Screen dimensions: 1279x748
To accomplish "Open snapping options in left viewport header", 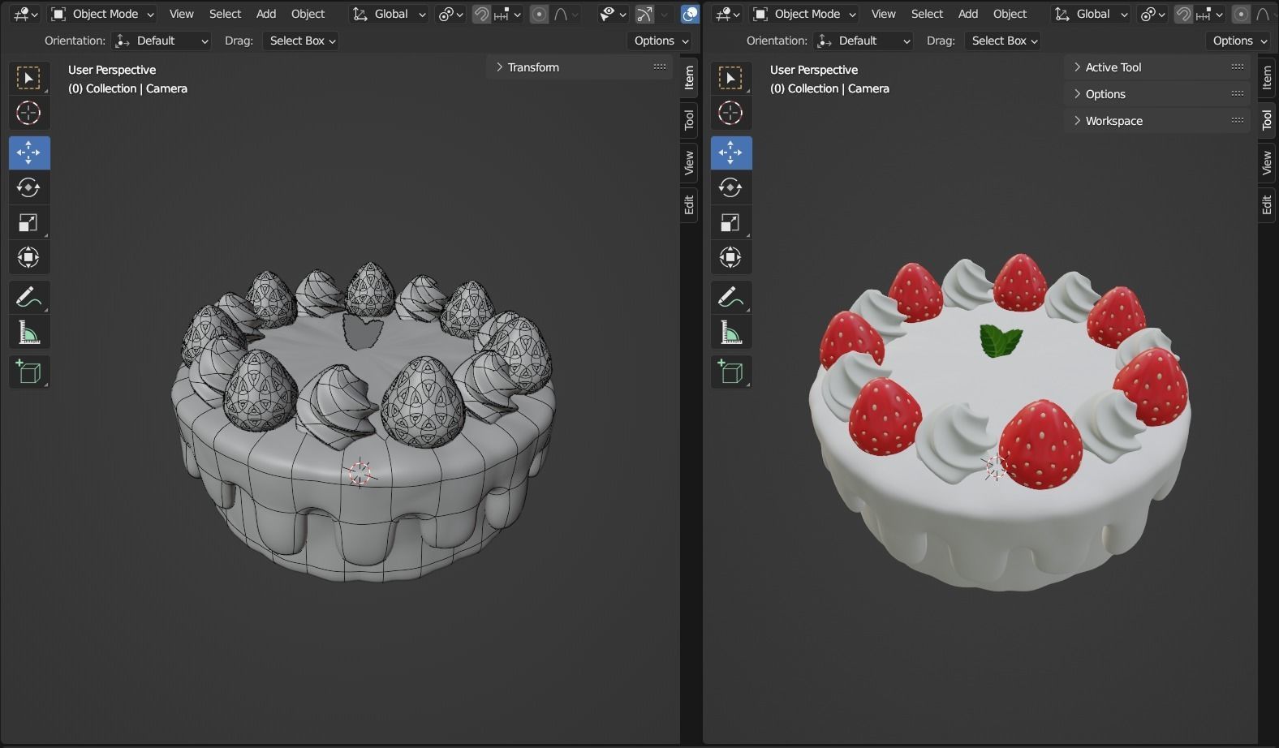I will pyautogui.click(x=507, y=14).
